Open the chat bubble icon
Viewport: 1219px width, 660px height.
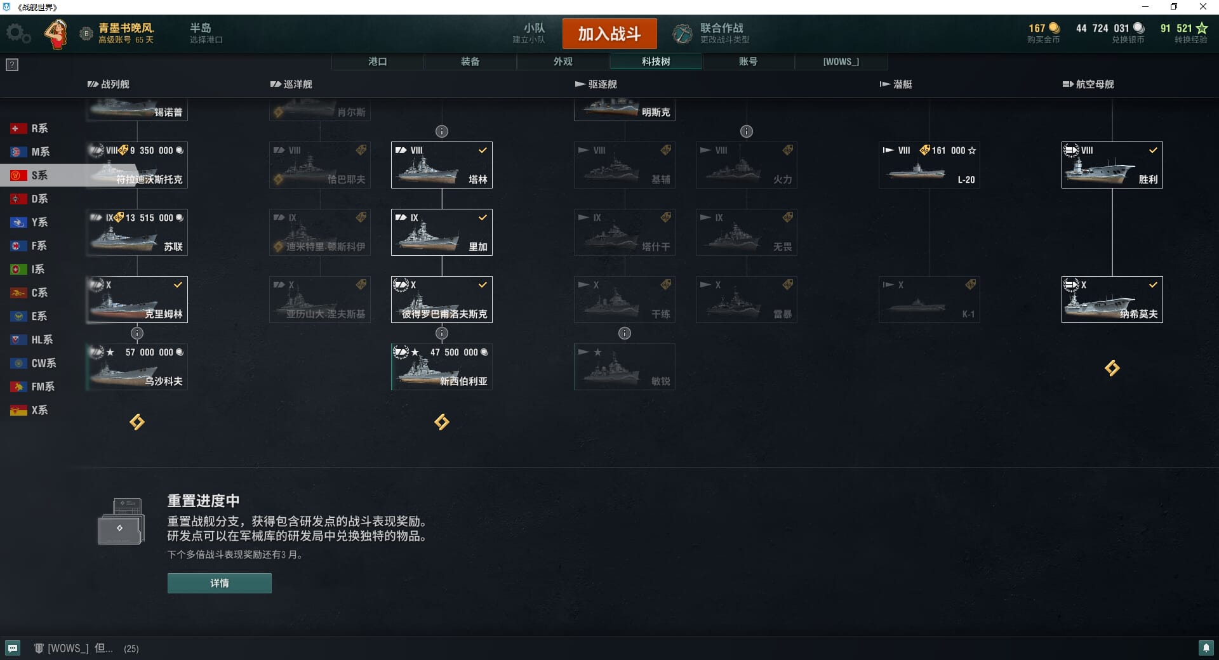point(13,648)
